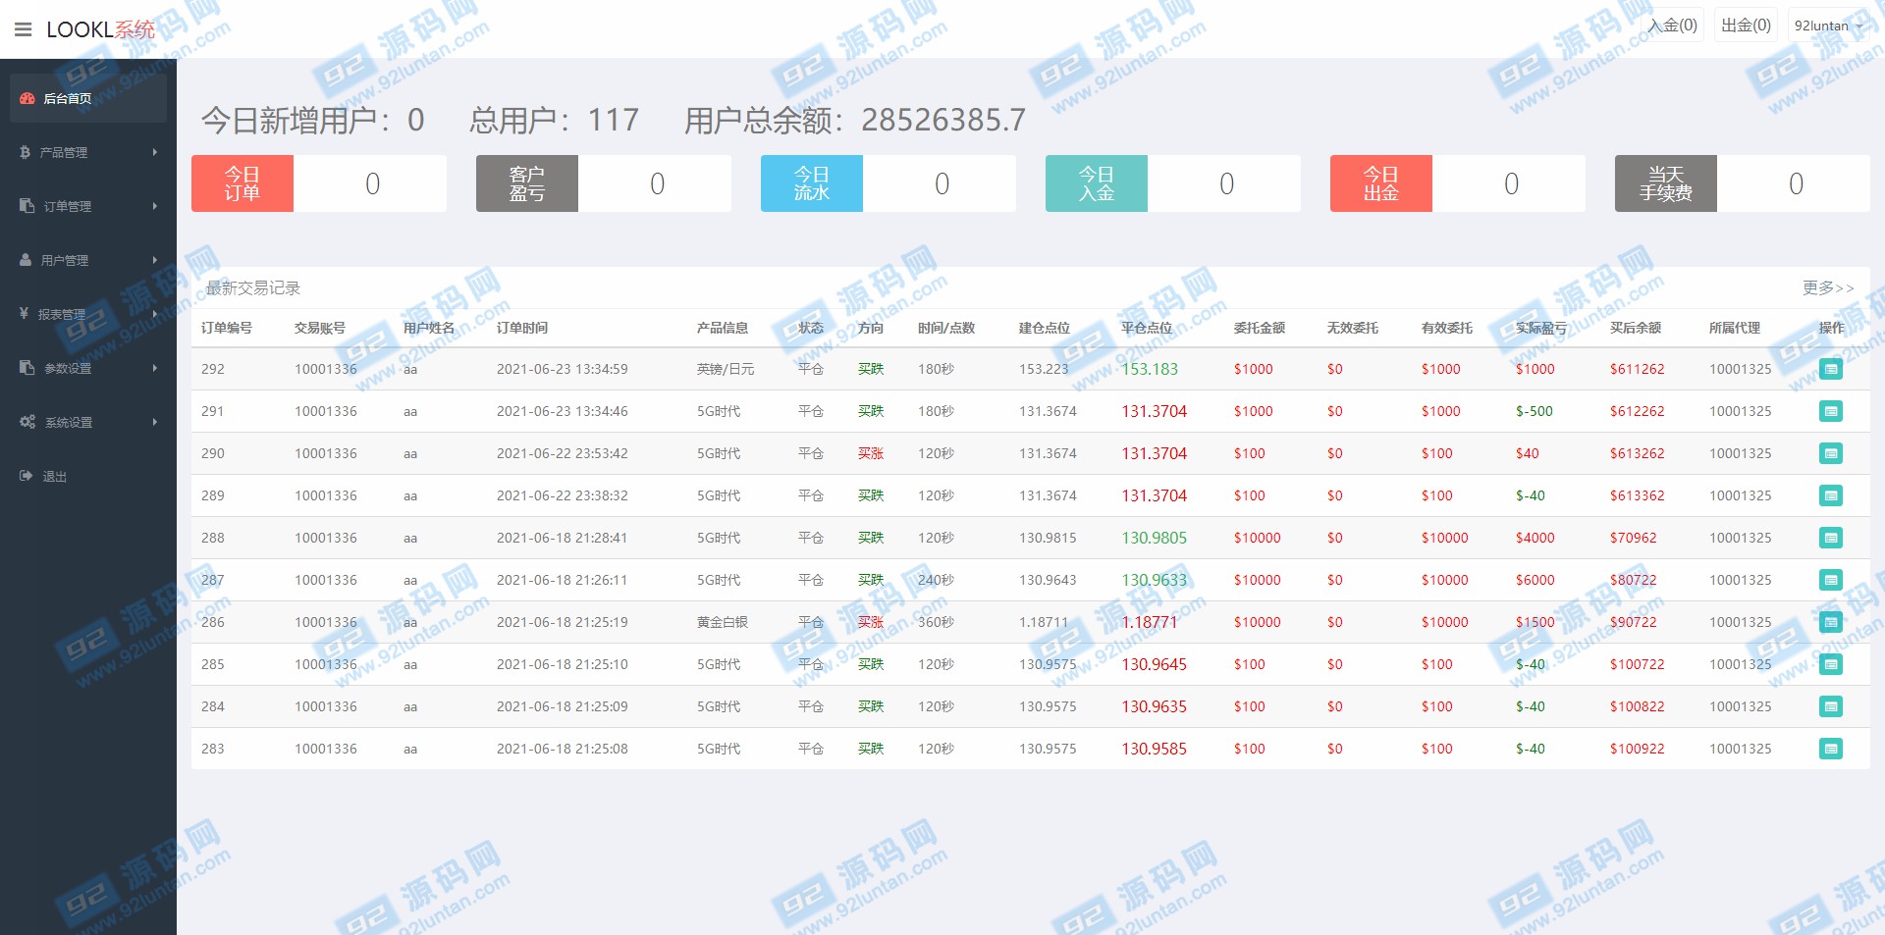Viewport: 1885px width, 935px height.
Task: Click the 今日入金 teal stat tile
Action: [1097, 183]
